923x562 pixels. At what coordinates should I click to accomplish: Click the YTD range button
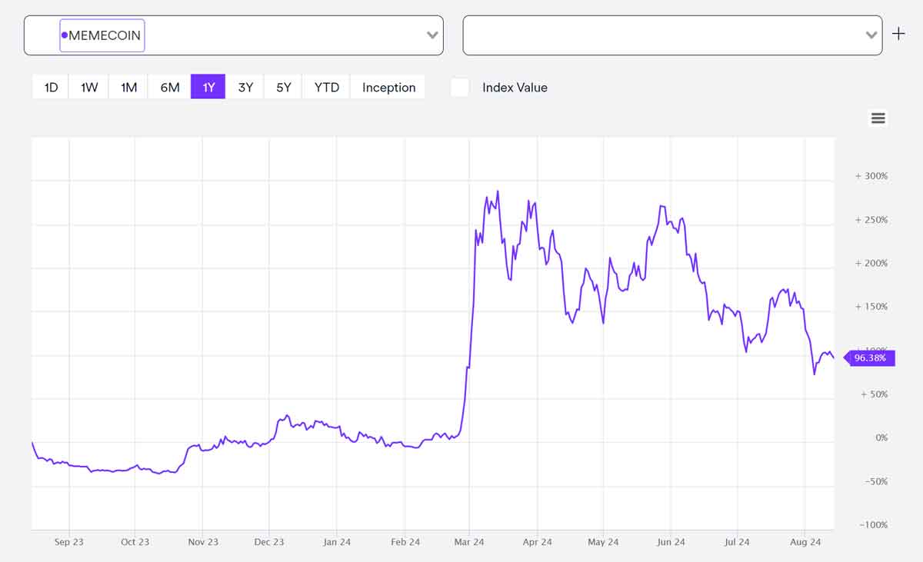coord(327,88)
